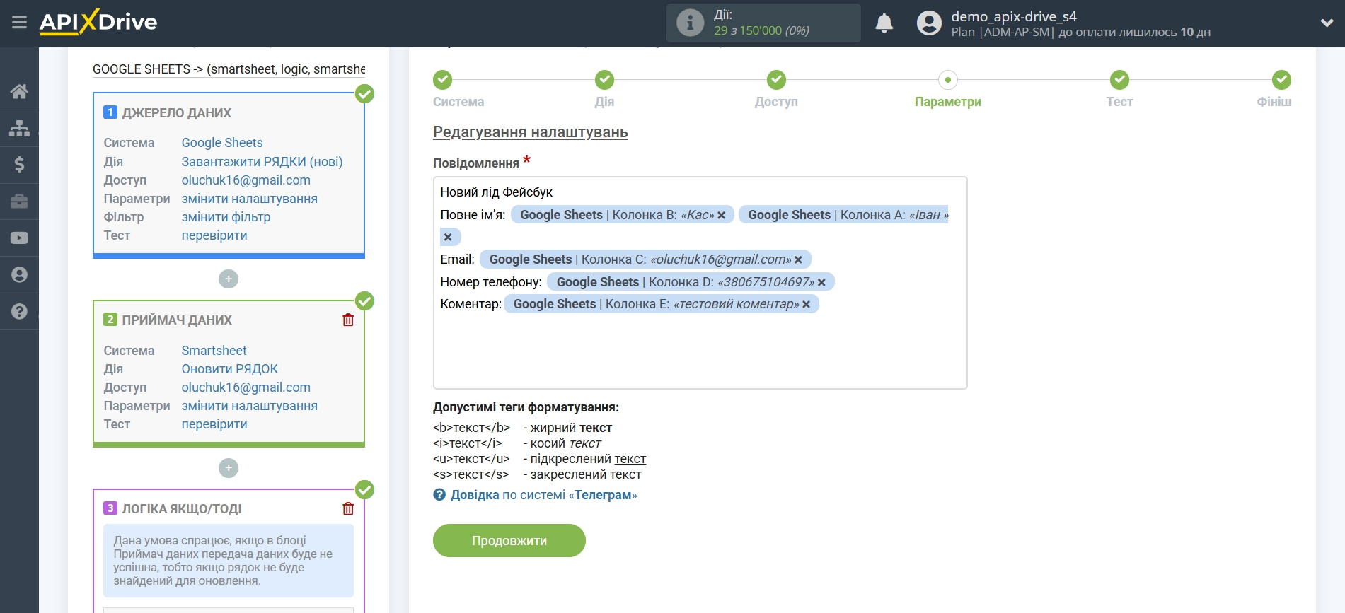This screenshot has width=1345, height=613.
Task: Click the demo_apix-drive_s4 account name
Action: (x=1014, y=16)
